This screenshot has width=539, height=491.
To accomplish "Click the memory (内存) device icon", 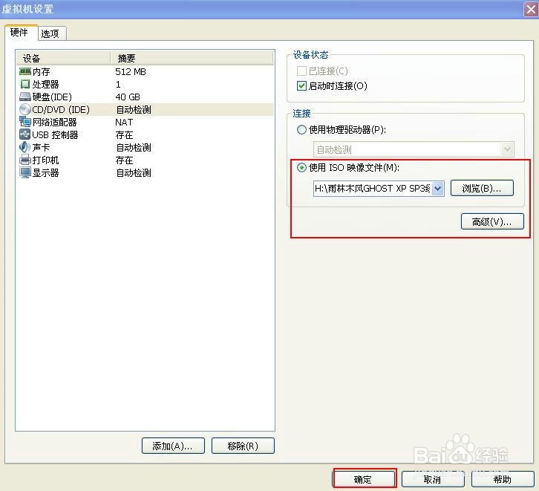I will coord(25,71).
